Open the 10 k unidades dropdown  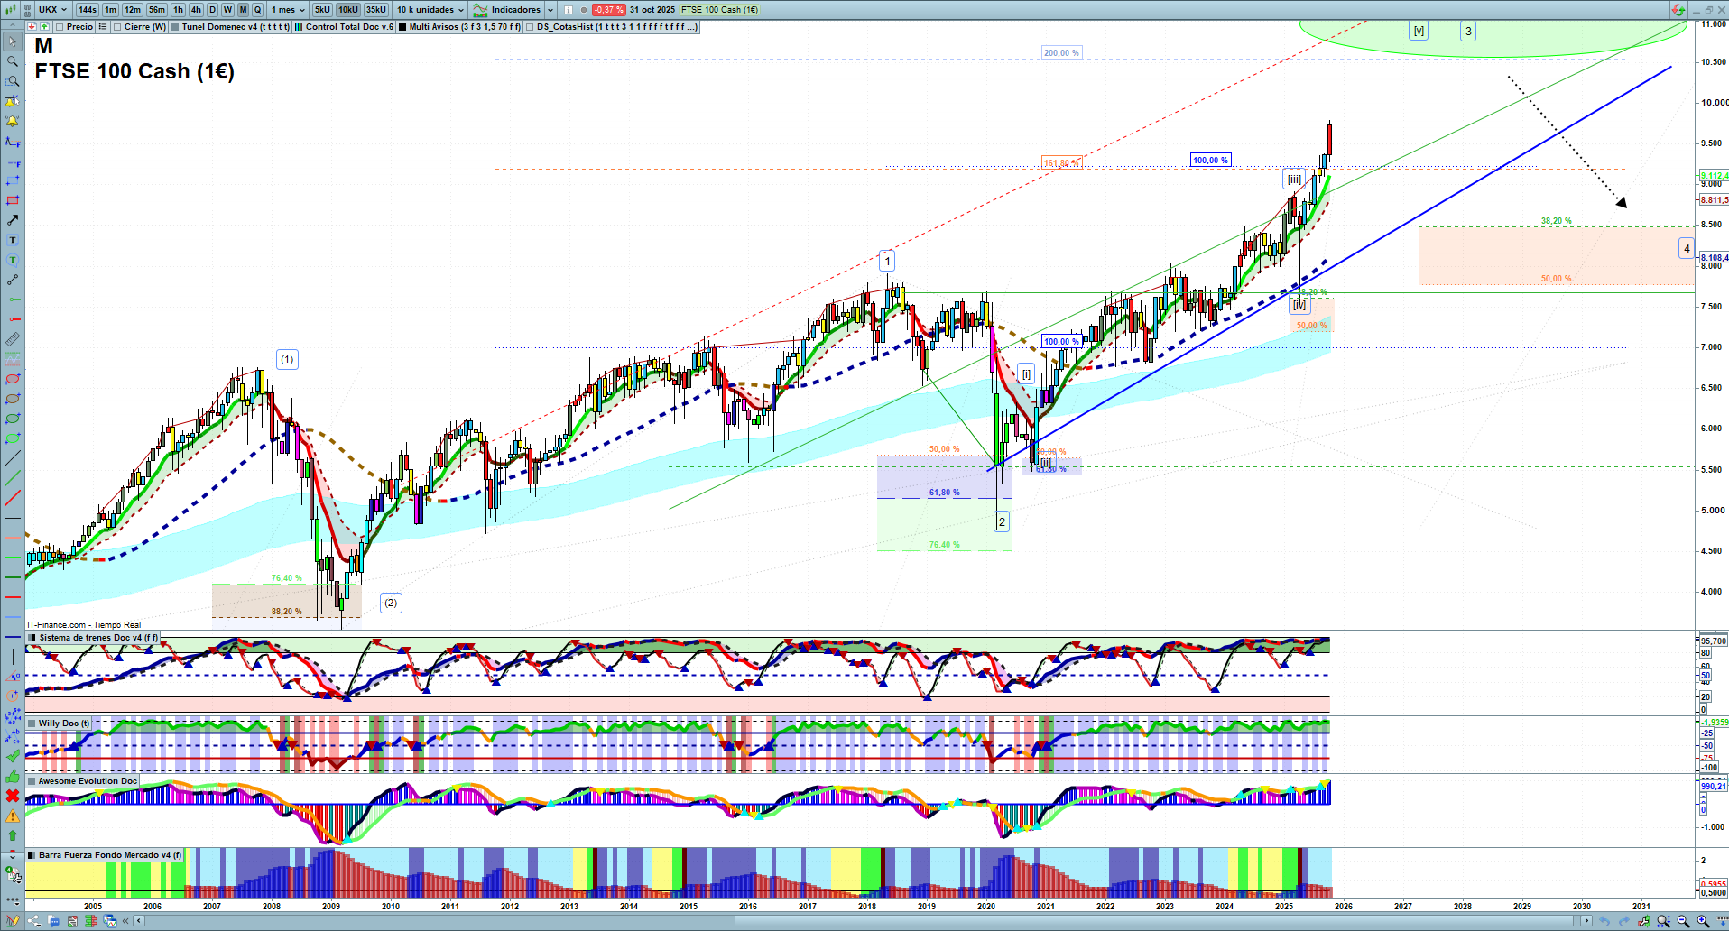430,10
